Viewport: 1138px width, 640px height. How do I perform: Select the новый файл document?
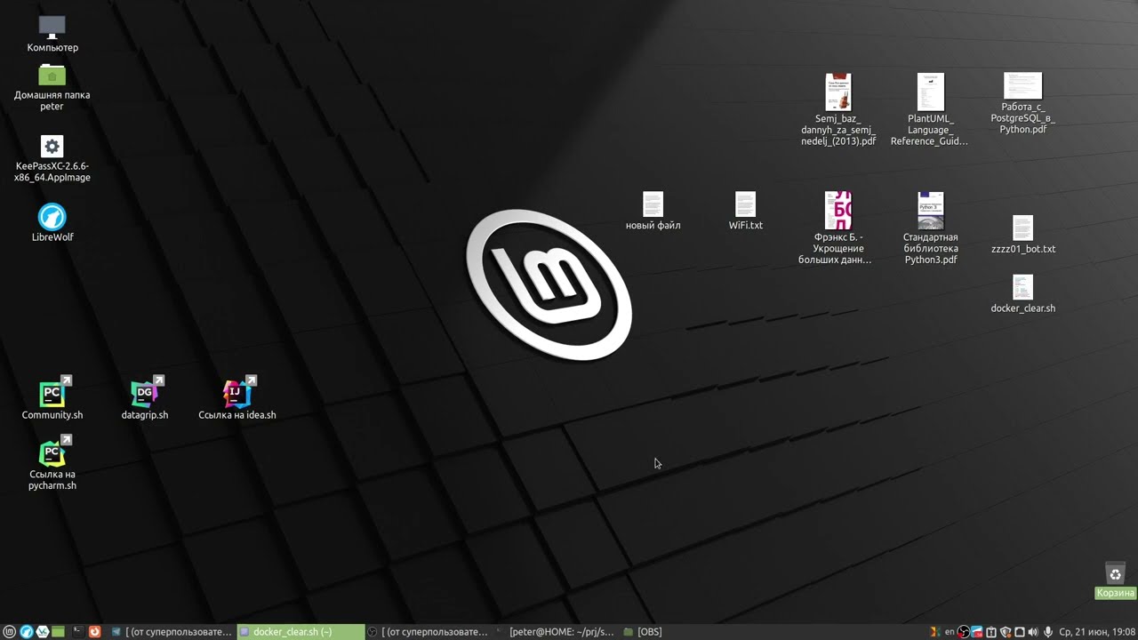pyautogui.click(x=653, y=212)
